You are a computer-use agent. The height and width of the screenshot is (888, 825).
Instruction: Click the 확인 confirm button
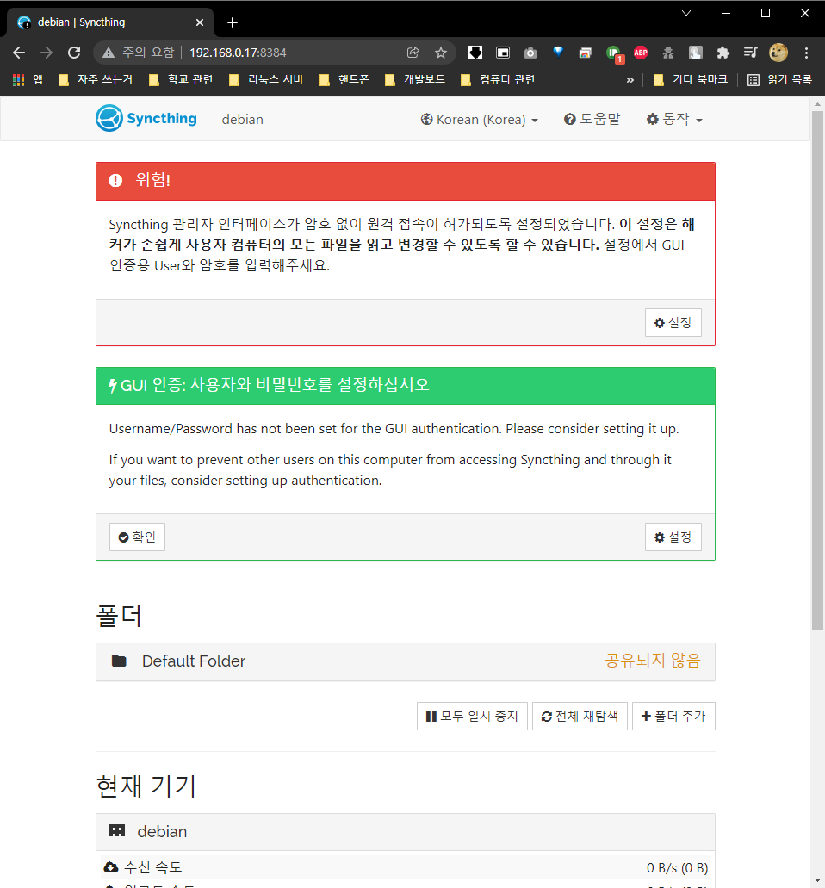coord(137,537)
